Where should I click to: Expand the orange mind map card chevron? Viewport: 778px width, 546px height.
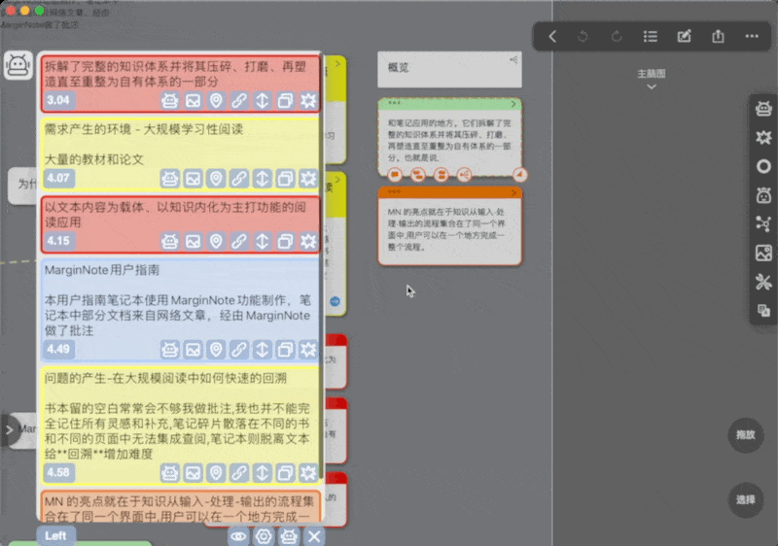coord(513,192)
